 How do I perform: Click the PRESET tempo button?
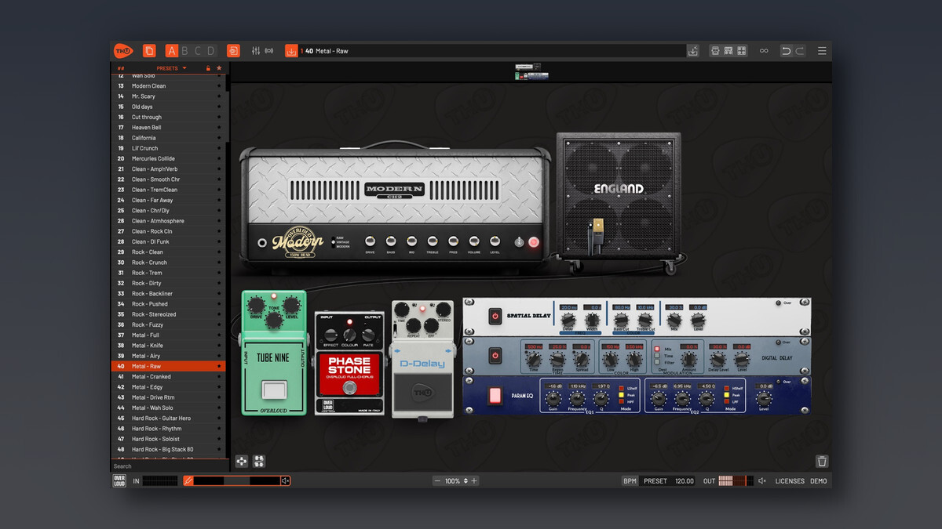click(655, 480)
